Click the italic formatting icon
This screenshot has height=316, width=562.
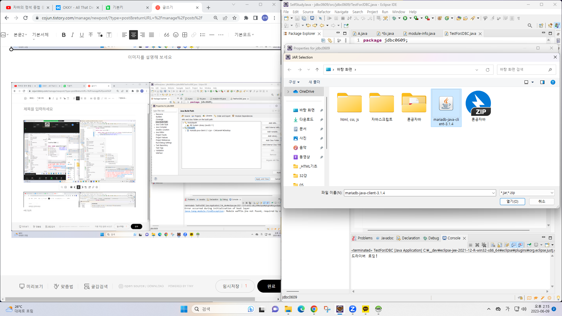[x=73, y=35]
